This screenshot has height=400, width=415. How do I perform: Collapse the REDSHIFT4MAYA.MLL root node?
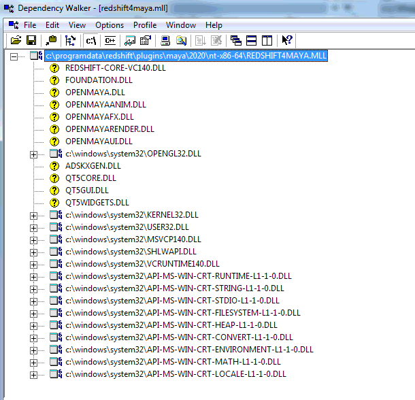[x=14, y=56]
